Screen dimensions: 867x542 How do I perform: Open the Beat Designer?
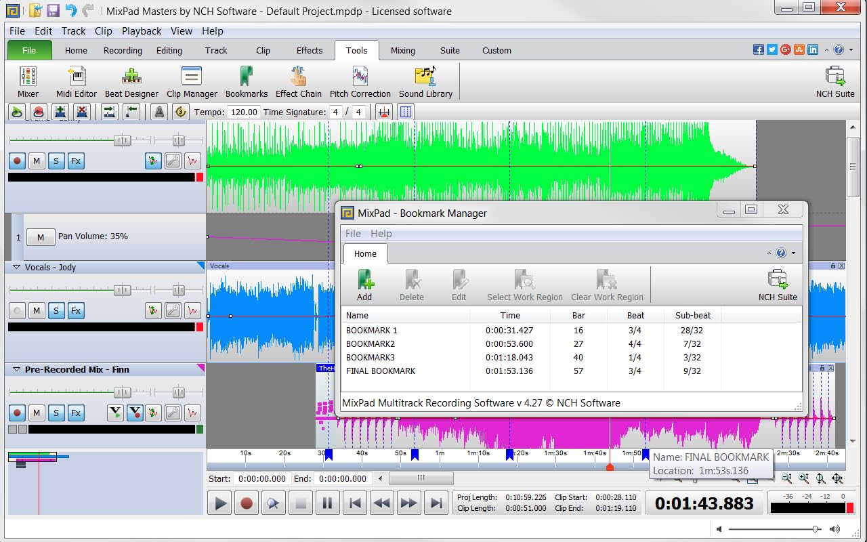coord(131,80)
